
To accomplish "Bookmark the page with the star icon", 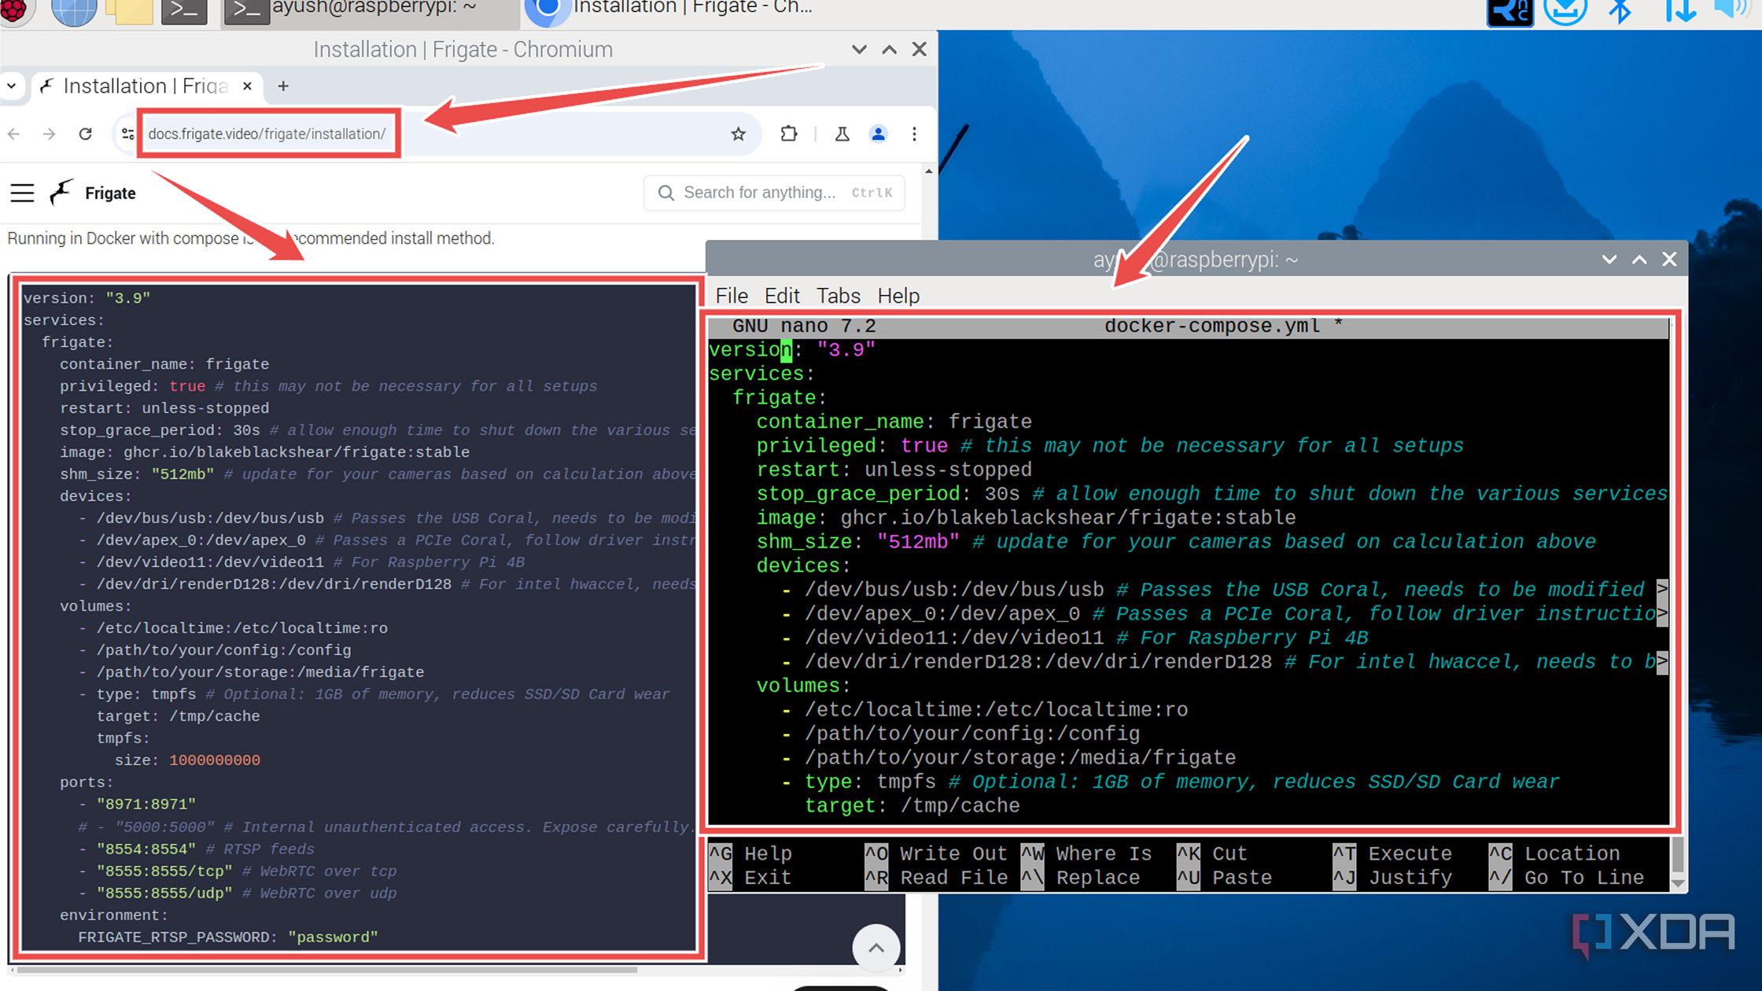I will tap(738, 134).
